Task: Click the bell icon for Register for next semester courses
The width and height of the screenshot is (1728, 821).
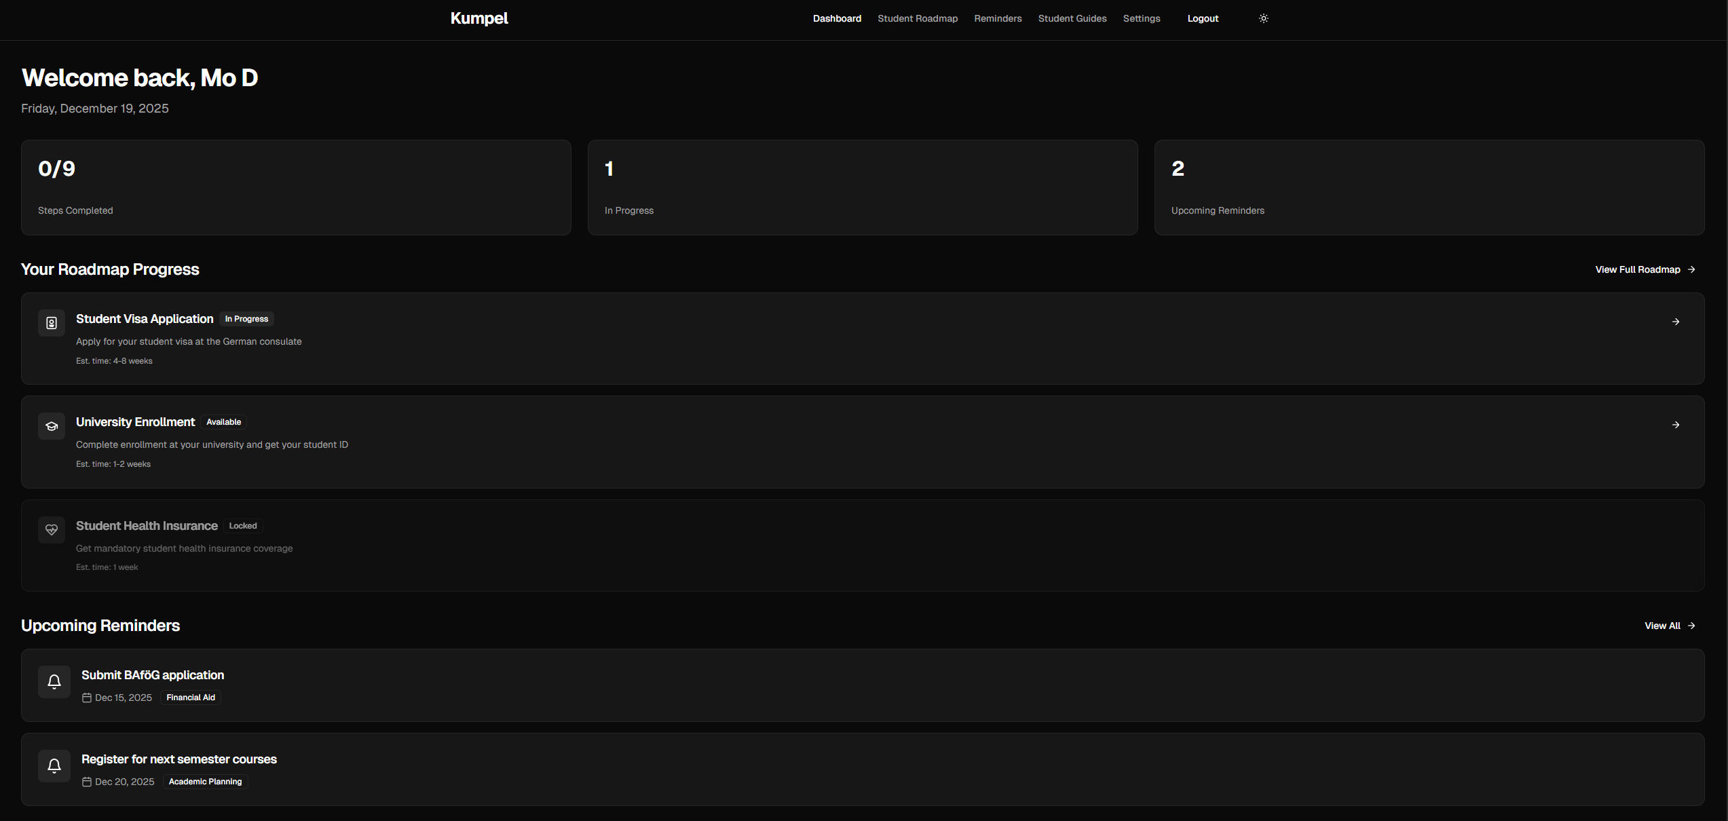Action: [54, 766]
